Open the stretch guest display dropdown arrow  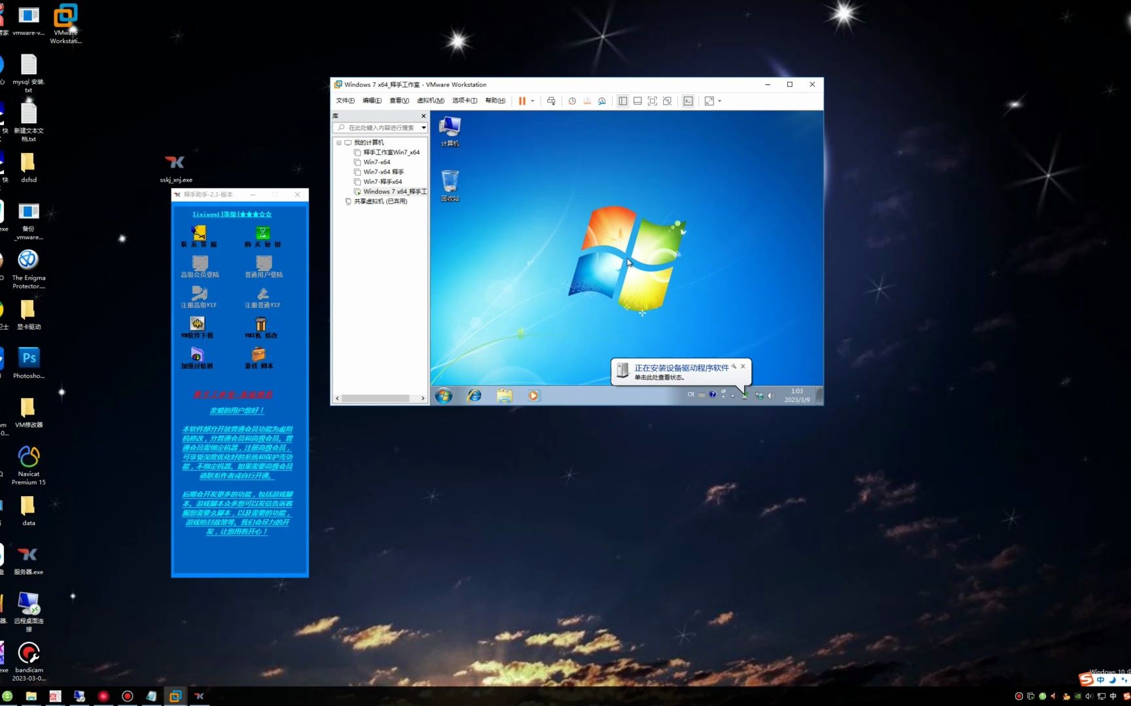(719, 101)
